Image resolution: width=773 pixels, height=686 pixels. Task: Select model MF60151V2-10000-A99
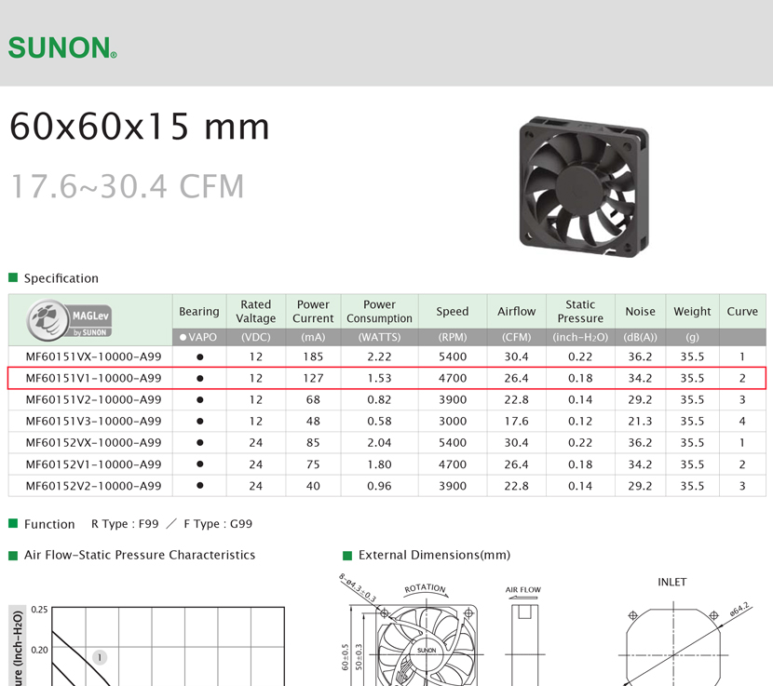(x=94, y=399)
